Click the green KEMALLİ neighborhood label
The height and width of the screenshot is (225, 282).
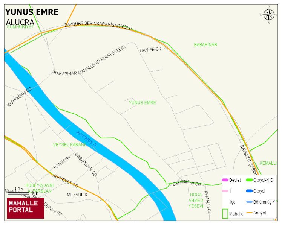coord(268,163)
